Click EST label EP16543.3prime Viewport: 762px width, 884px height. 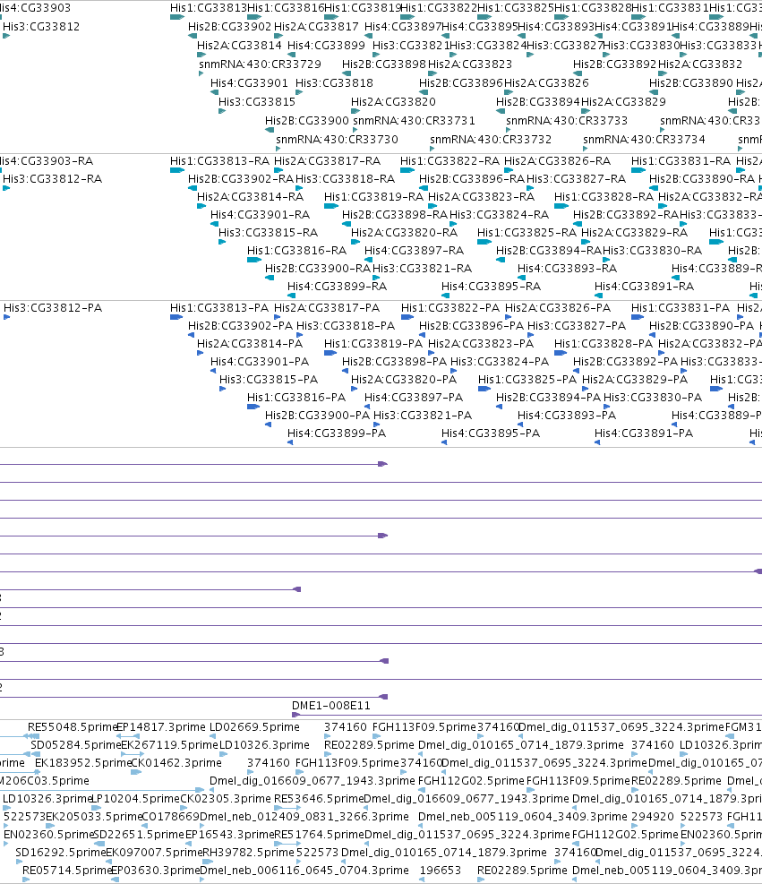[x=229, y=835]
